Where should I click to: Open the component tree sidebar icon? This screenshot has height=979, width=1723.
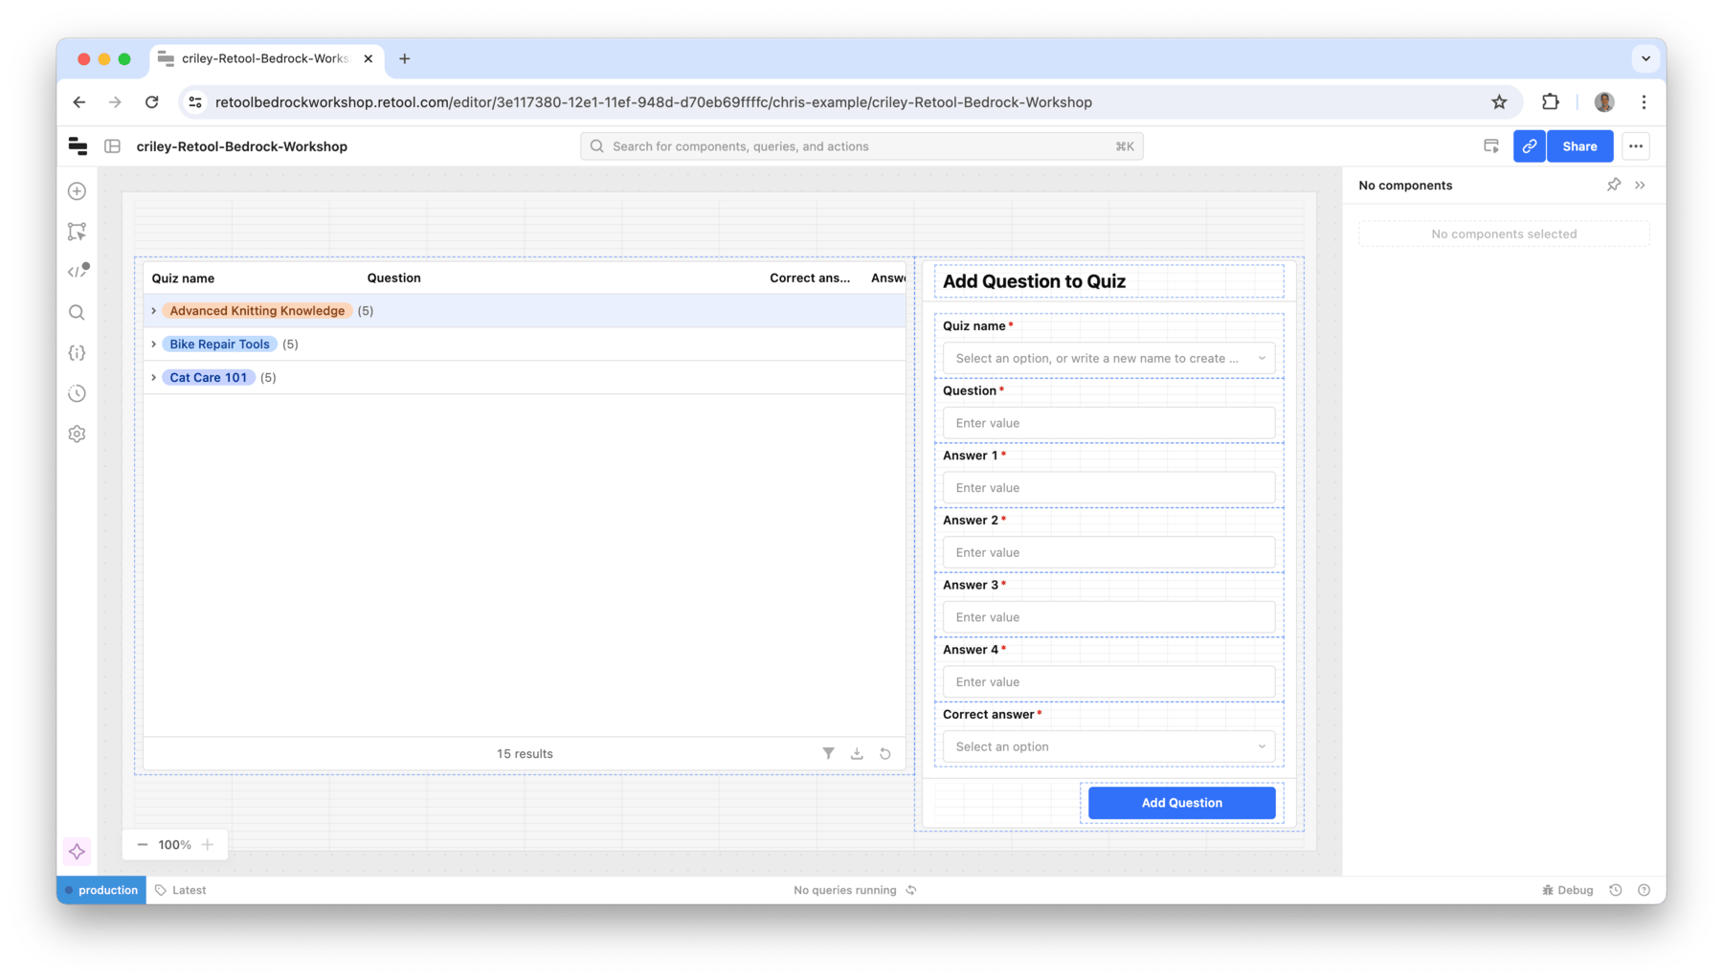pyautogui.click(x=78, y=232)
